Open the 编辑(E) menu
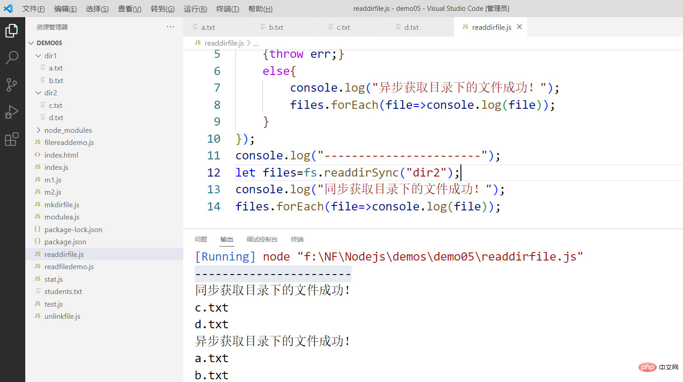 click(x=65, y=9)
